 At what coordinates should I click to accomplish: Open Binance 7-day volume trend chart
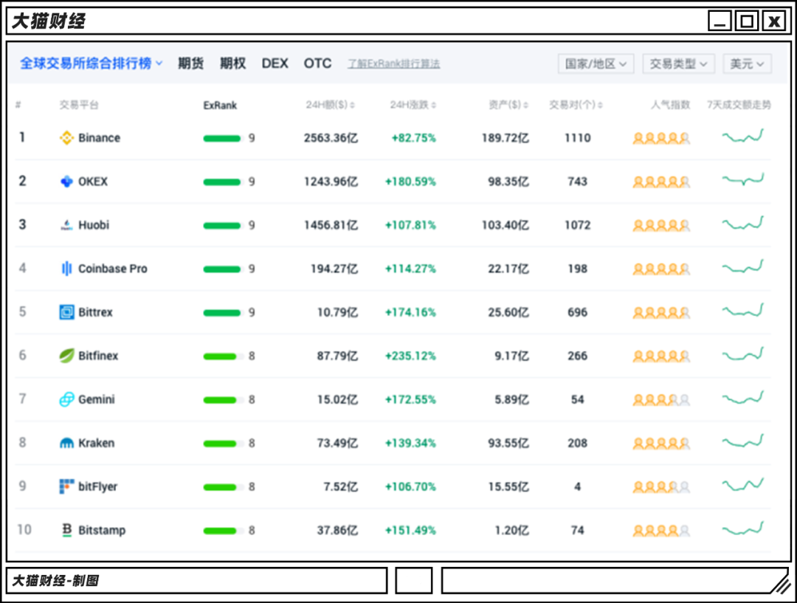(x=742, y=137)
